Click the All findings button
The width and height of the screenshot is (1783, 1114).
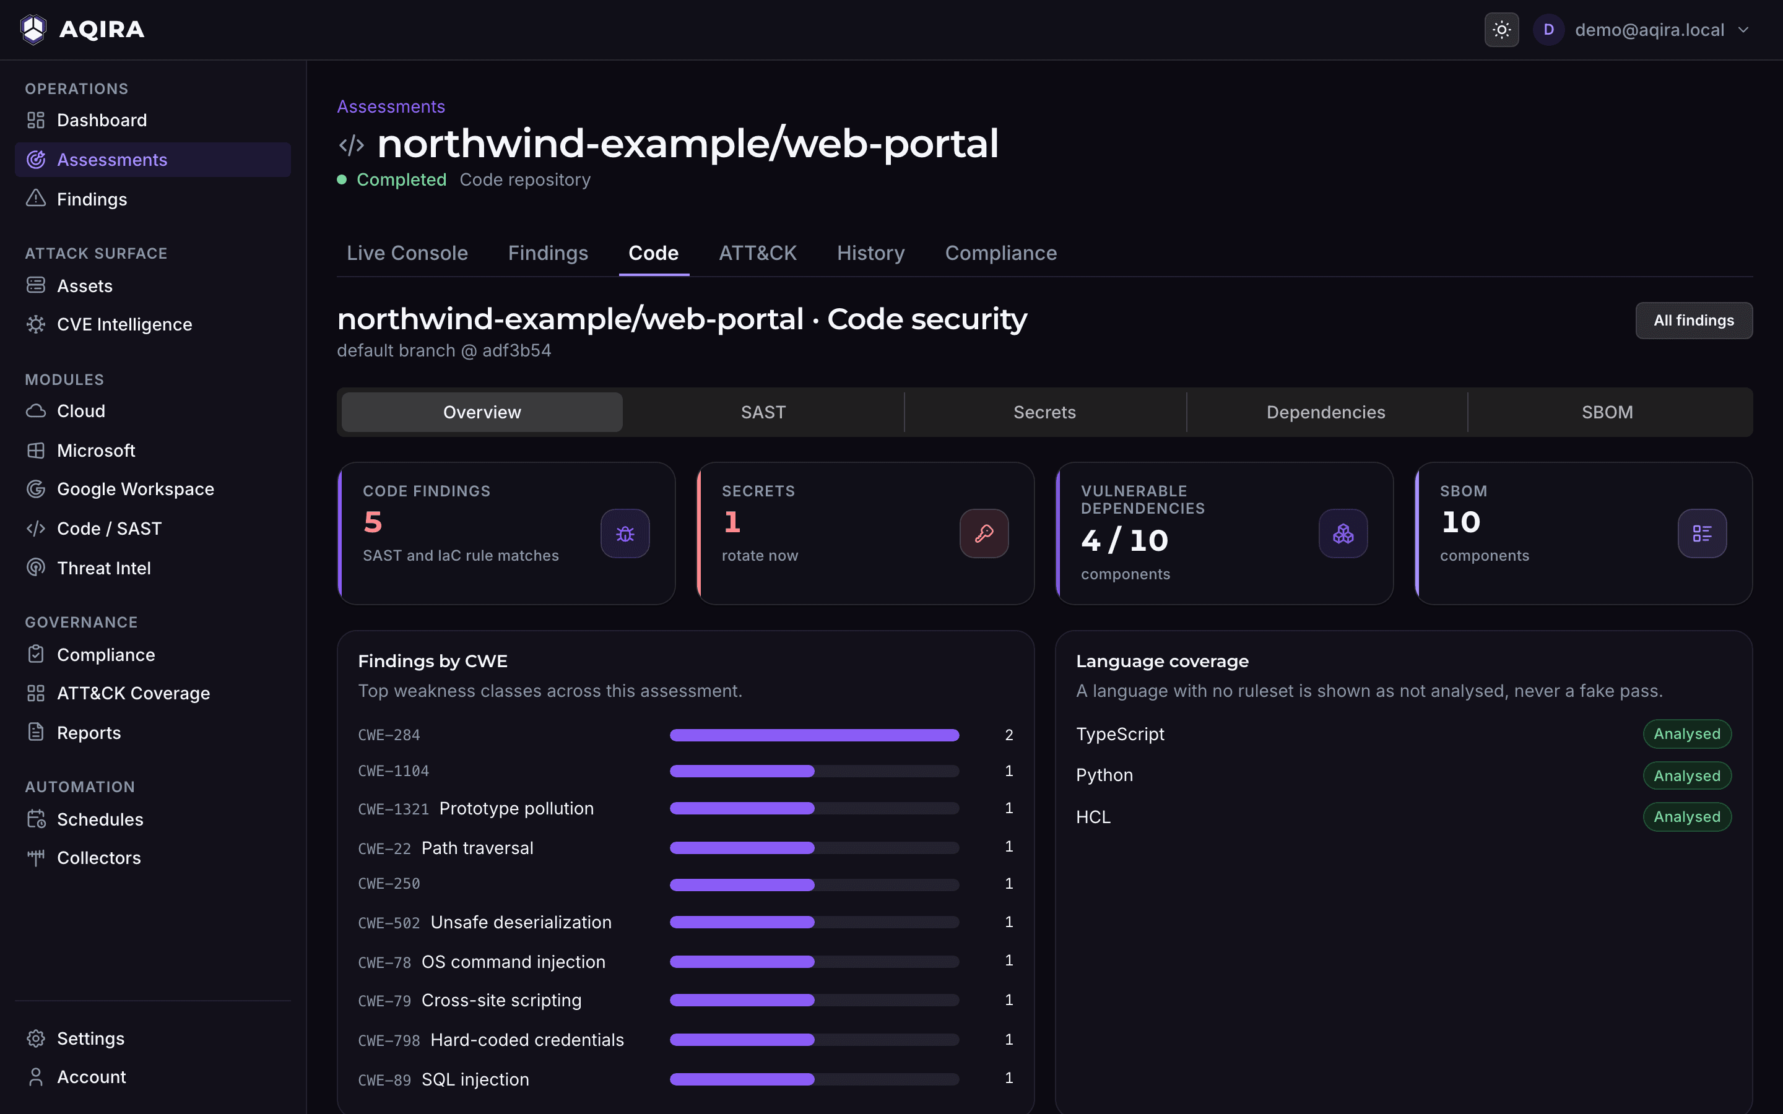[x=1693, y=321]
